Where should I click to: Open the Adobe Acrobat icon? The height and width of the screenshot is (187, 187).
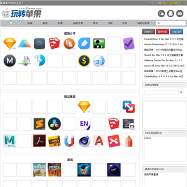point(39,141)
